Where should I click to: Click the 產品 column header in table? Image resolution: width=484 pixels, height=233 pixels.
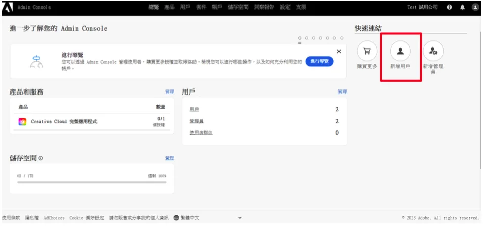pyautogui.click(x=23, y=107)
